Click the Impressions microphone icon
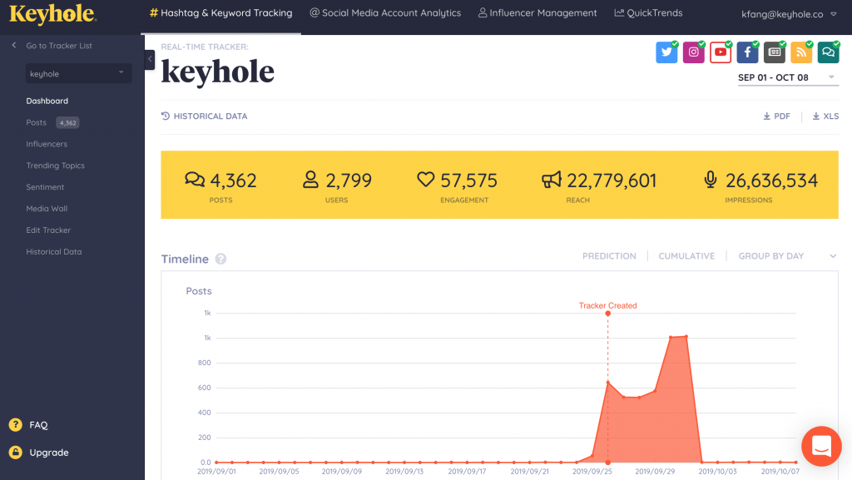Viewport: 852px width, 480px height. (x=711, y=180)
